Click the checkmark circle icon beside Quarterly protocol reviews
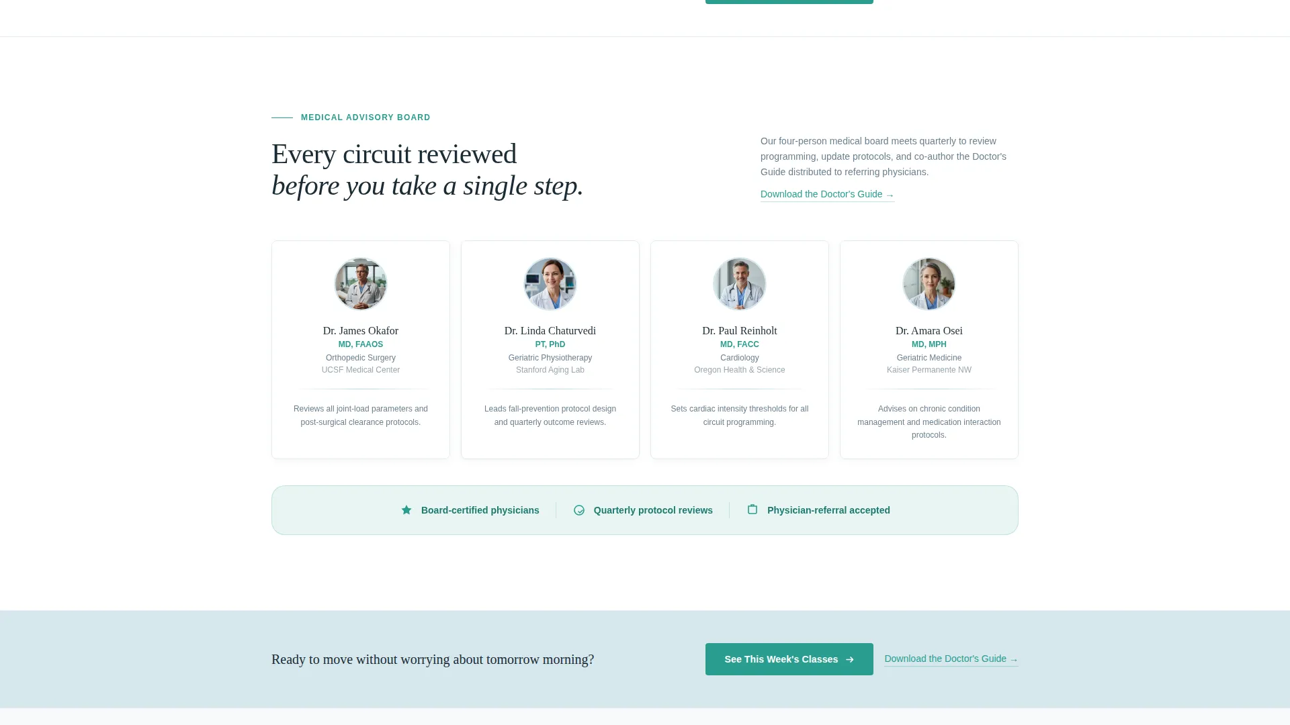 [579, 510]
